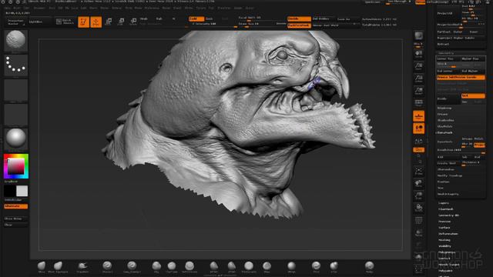Expand the FiberMesh subpalette
Viewport: 493px width, 277px height.
(x=446, y=209)
